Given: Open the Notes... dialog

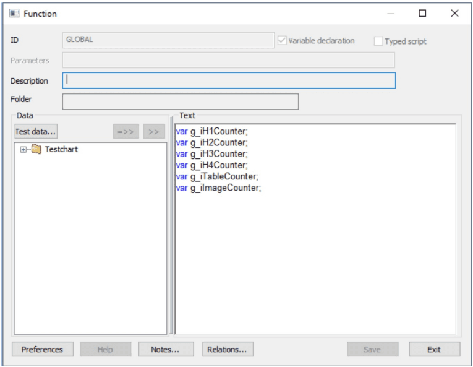Looking at the screenshot, I should tap(165, 349).
